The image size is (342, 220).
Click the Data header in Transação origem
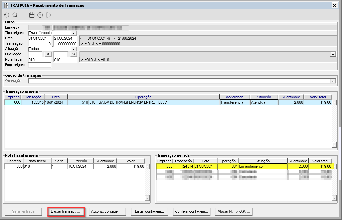pos(56,97)
